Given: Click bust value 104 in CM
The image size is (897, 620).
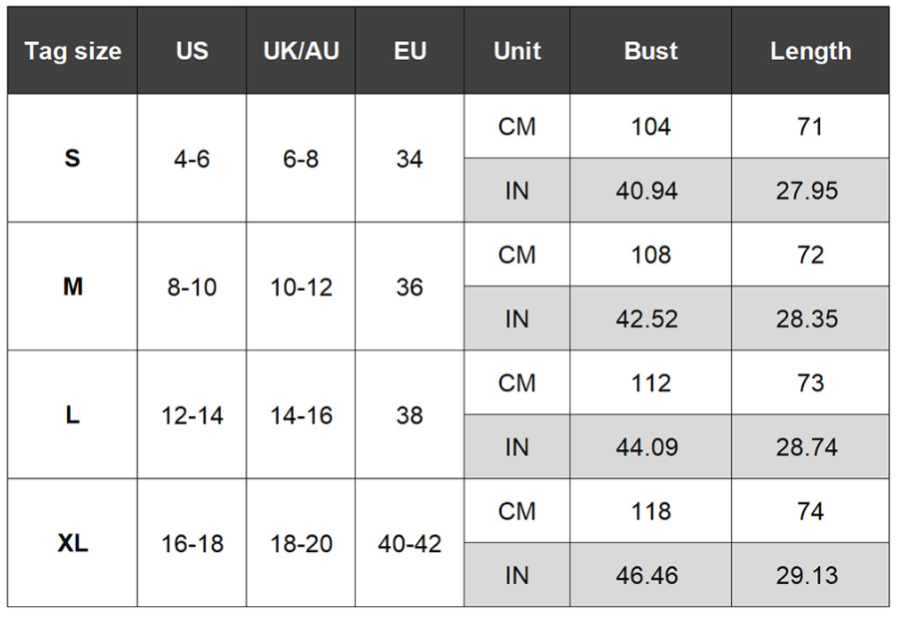Looking at the screenshot, I should (651, 127).
